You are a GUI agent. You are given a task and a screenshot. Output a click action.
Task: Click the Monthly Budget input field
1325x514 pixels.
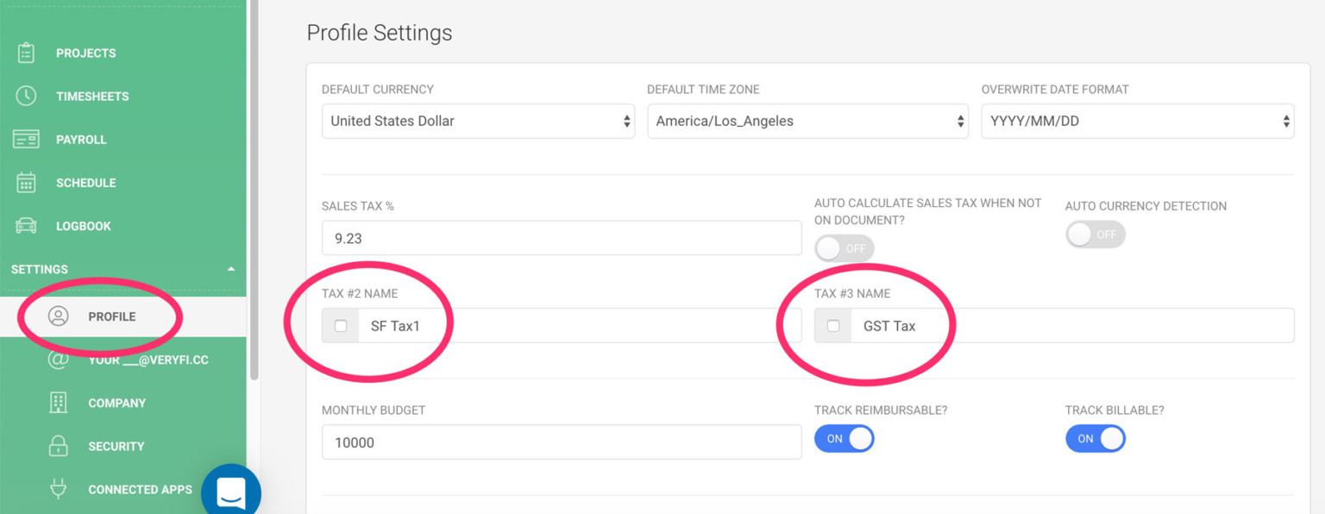tap(562, 442)
